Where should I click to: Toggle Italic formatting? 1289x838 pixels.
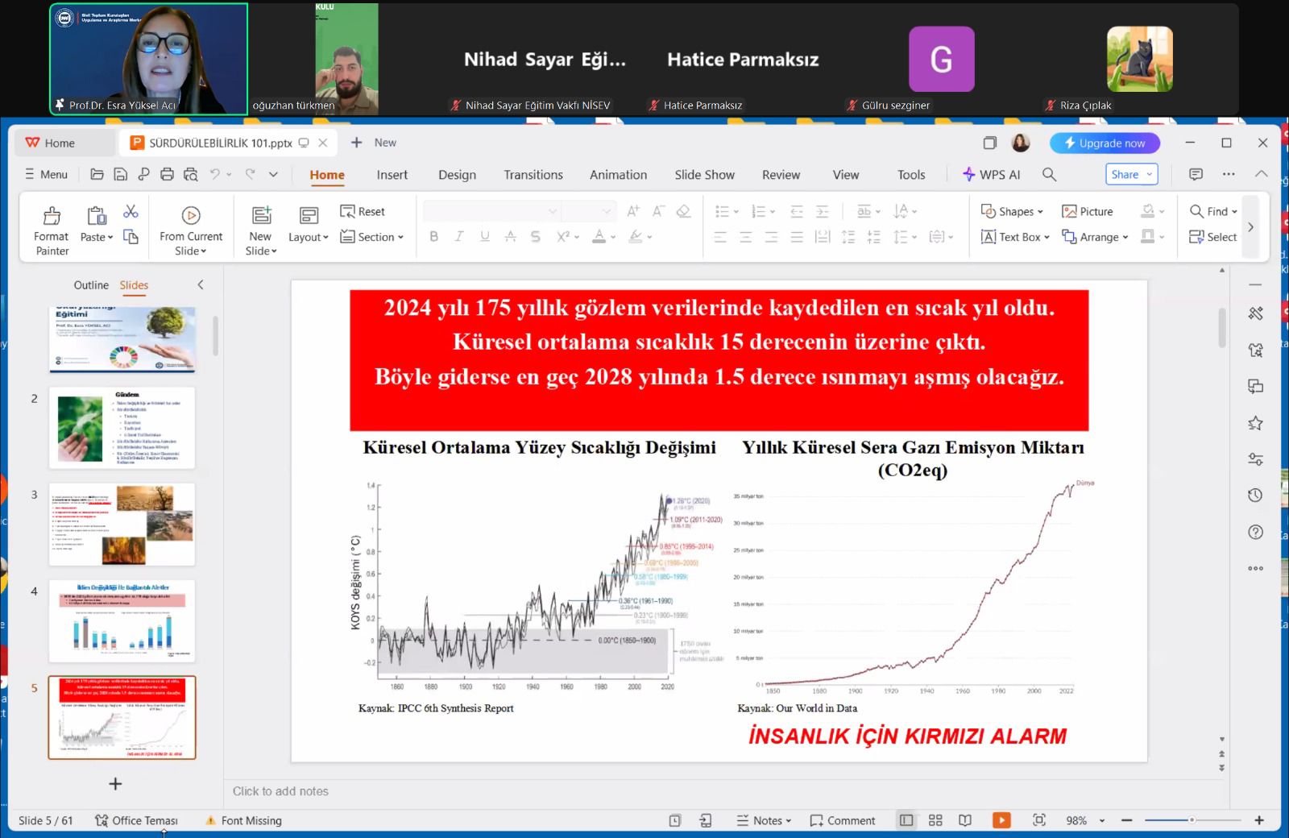point(458,236)
